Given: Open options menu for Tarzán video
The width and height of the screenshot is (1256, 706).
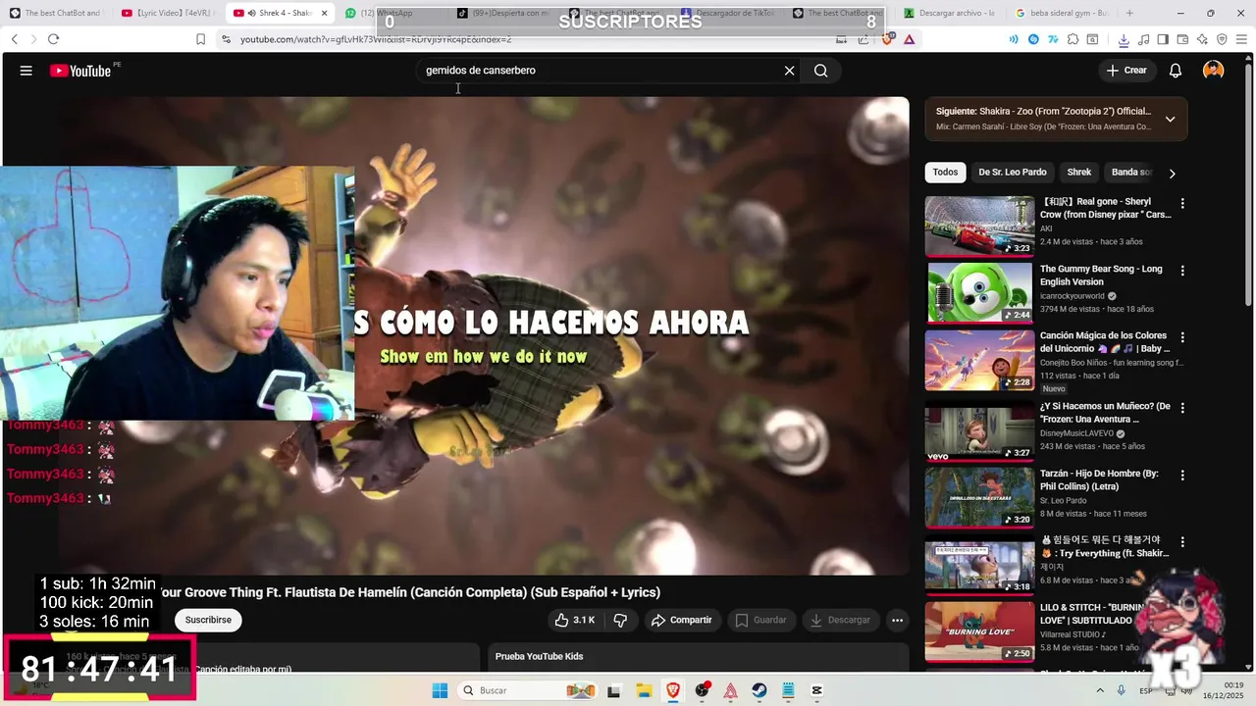Looking at the screenshot, I should click(1182, 475).
